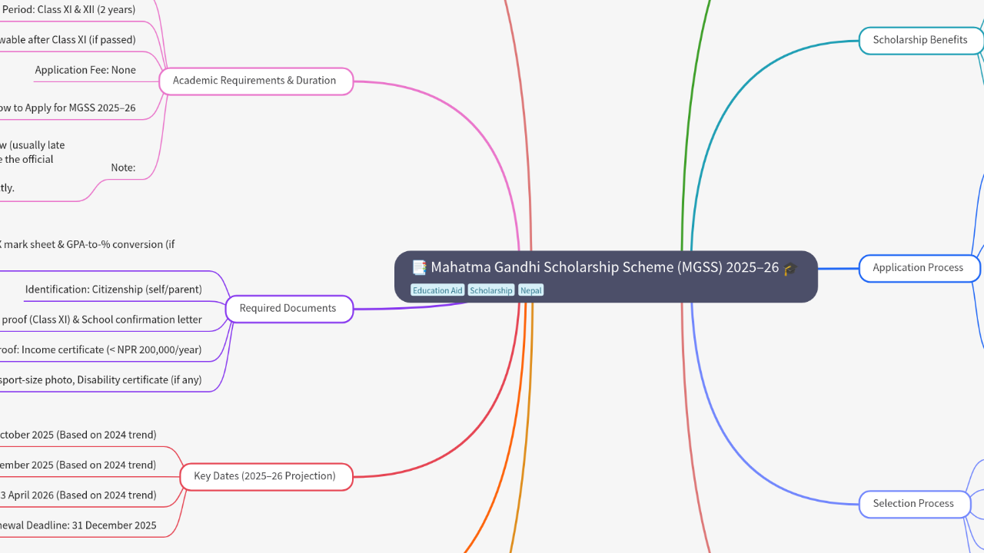Select the Application Fee: None item
Viewport: 984px width, 553px height.
(85, 70)
